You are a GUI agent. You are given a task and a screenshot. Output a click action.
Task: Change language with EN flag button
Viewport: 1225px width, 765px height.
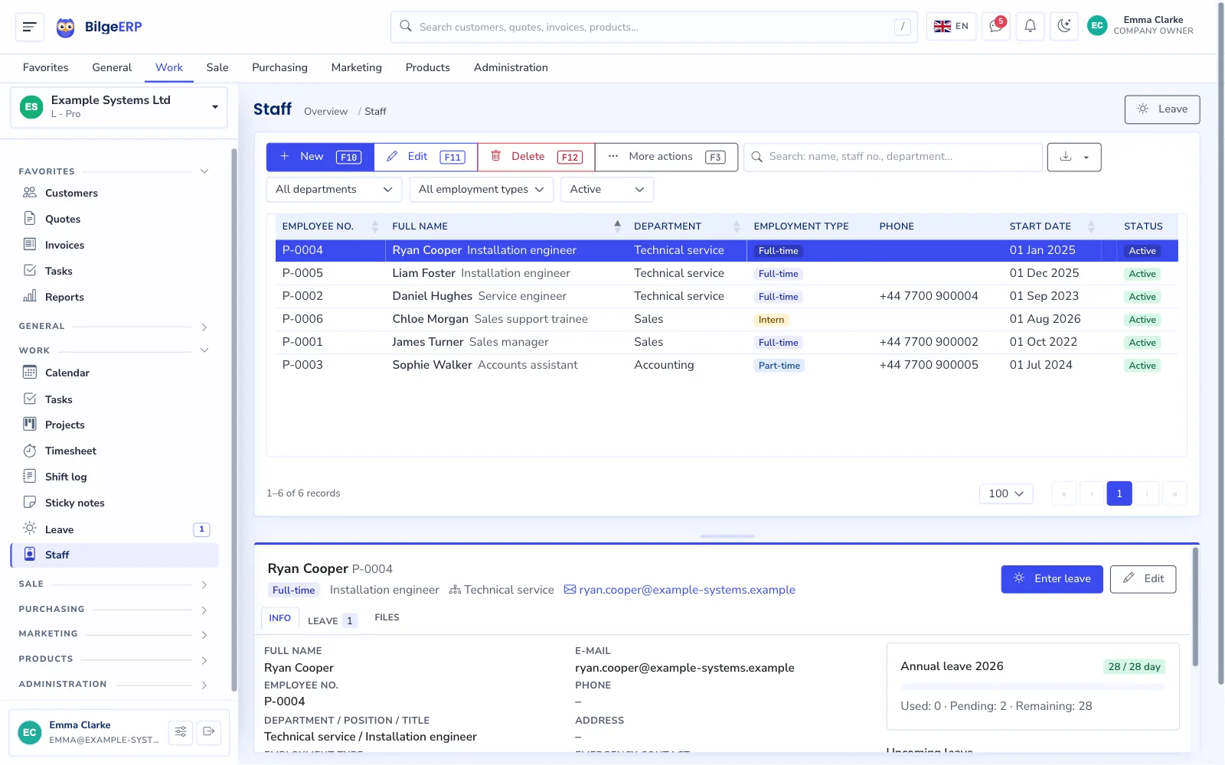[x=951, y=27]
